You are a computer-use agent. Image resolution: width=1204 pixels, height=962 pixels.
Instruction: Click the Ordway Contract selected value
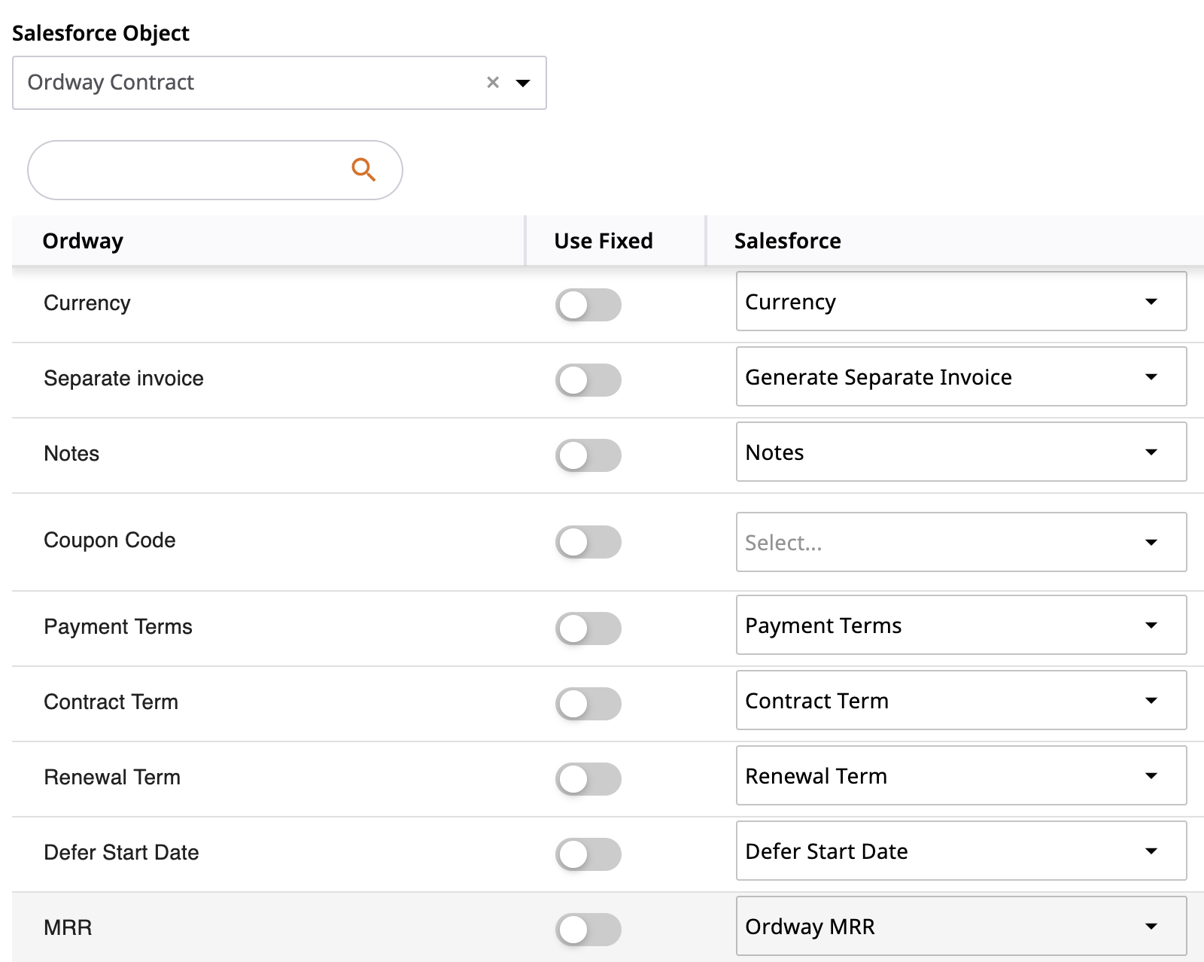pos(111,82)
